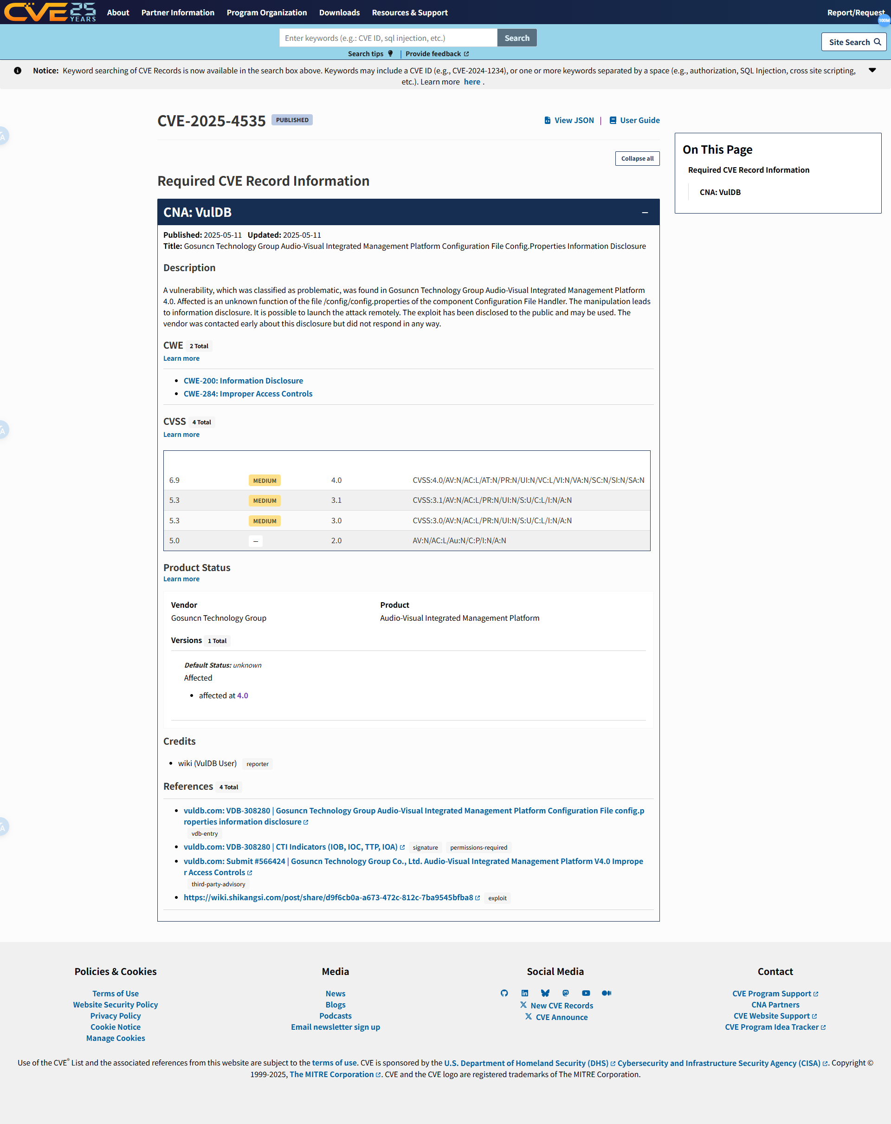Open the Manage Cookies link
Image resolution: width=891 pixels, height=1124 pixels.
click(x=116, y=1038)
